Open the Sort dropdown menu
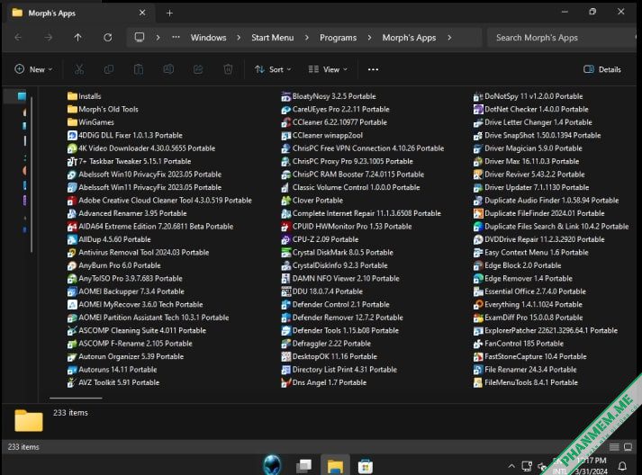 273,69
